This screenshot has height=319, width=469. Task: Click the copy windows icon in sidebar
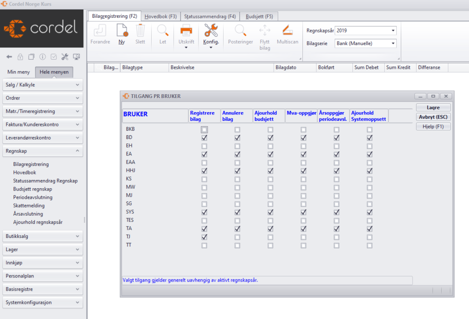[31, 57]
